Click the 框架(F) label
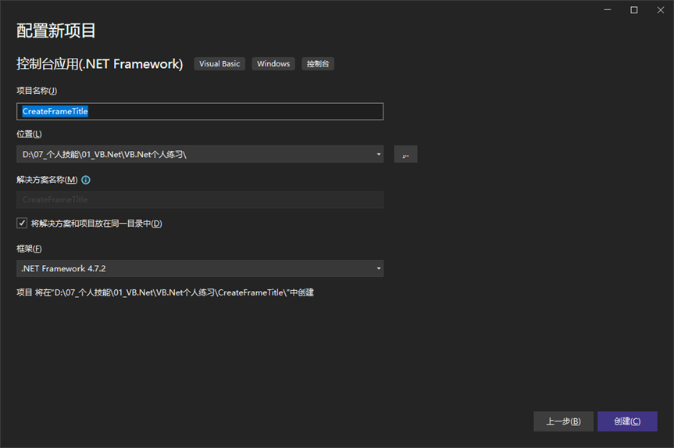The image size is (674, 448). pos(29,249)
